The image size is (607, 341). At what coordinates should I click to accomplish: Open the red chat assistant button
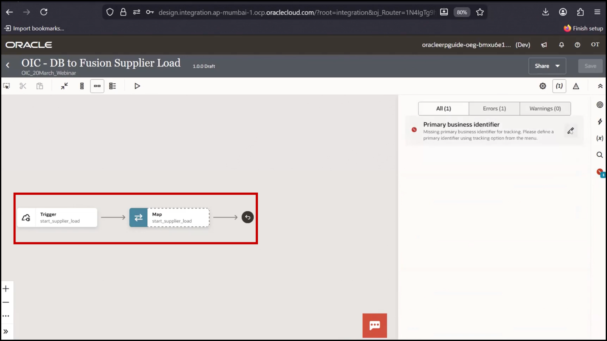point(375,326)
